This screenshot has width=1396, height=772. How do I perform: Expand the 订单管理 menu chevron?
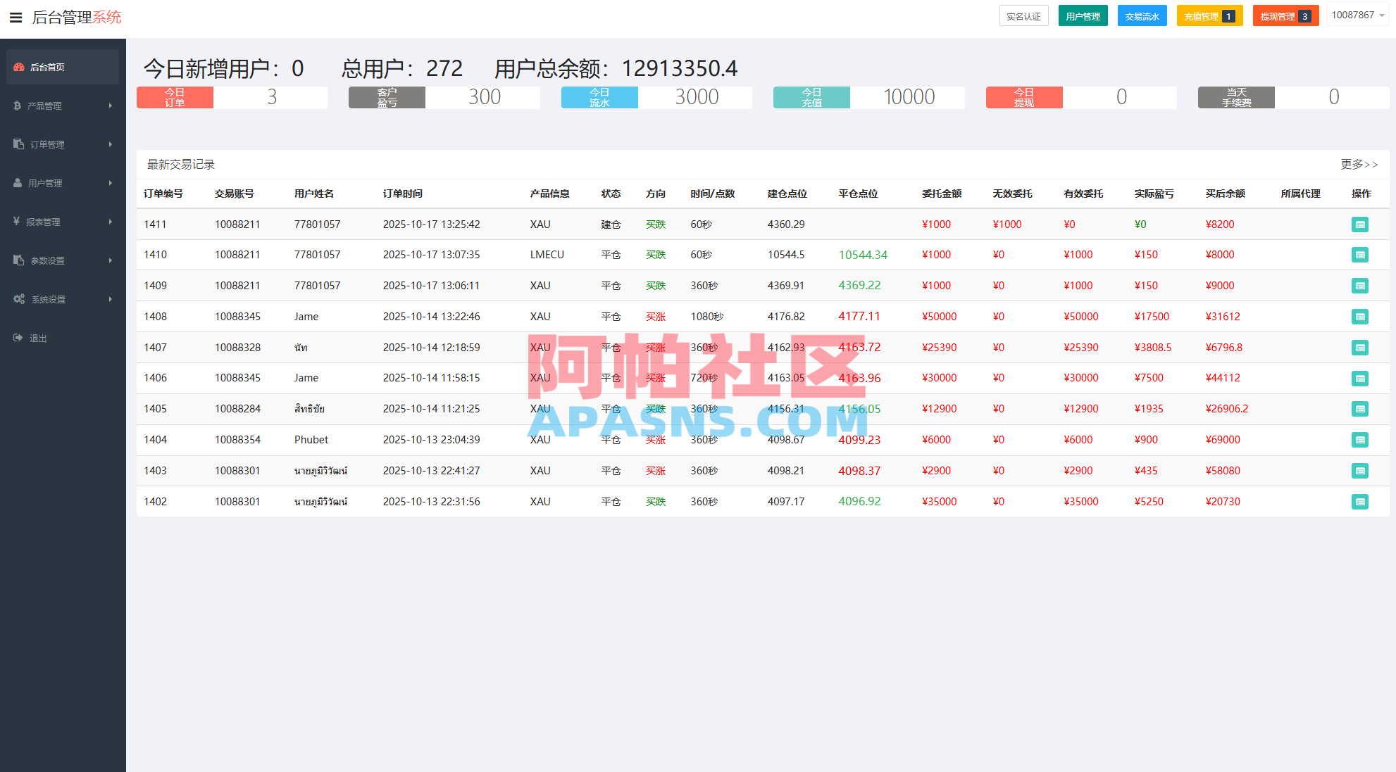pyautogui.click(x=110, y=144)
